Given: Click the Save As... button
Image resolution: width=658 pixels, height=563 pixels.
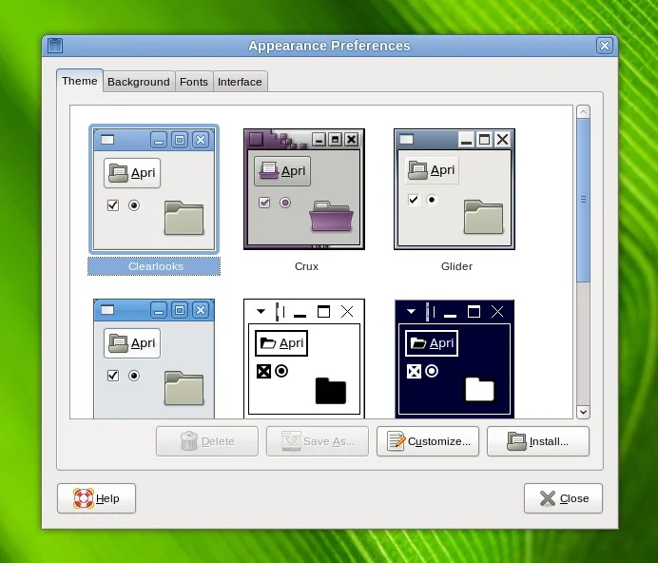Looking at the screenshot, I should click(318, 441).
